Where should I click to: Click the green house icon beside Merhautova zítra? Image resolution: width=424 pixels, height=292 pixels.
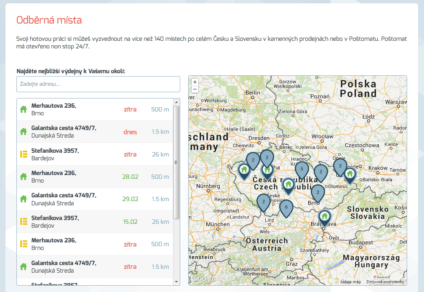tap(24, 109)
